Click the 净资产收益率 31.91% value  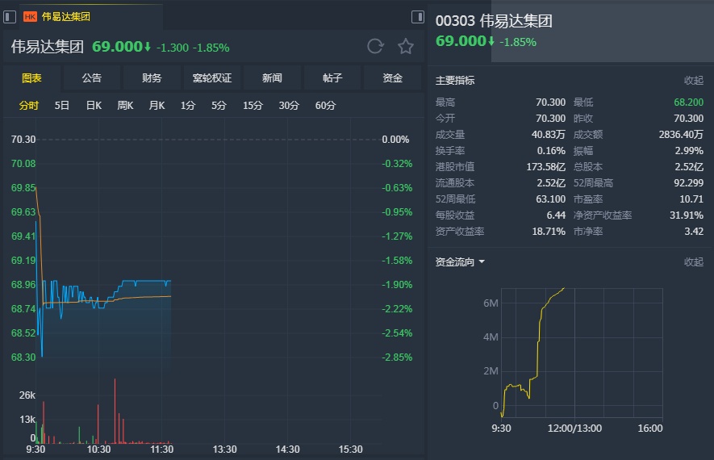[687, 215]
